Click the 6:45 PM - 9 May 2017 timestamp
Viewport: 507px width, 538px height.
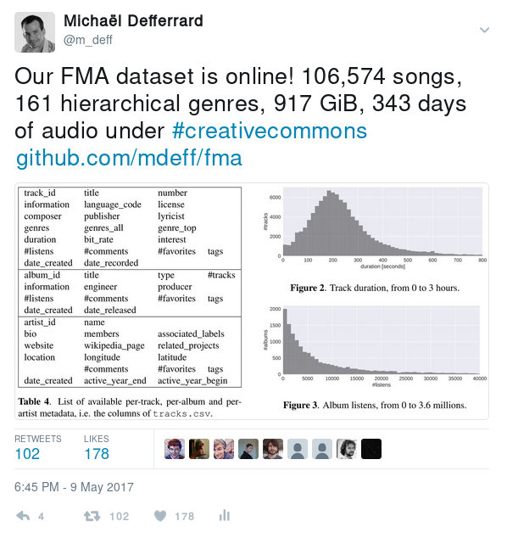pyautogui.click(x=74, y=487)
